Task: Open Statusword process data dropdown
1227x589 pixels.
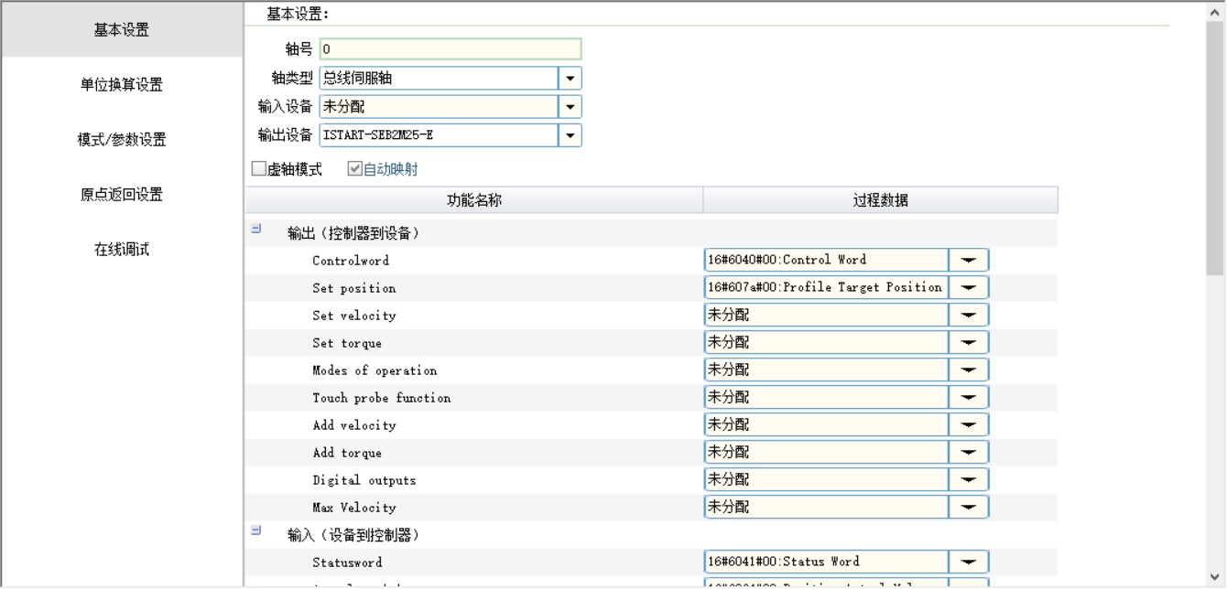Action: [x=968, y=562]
